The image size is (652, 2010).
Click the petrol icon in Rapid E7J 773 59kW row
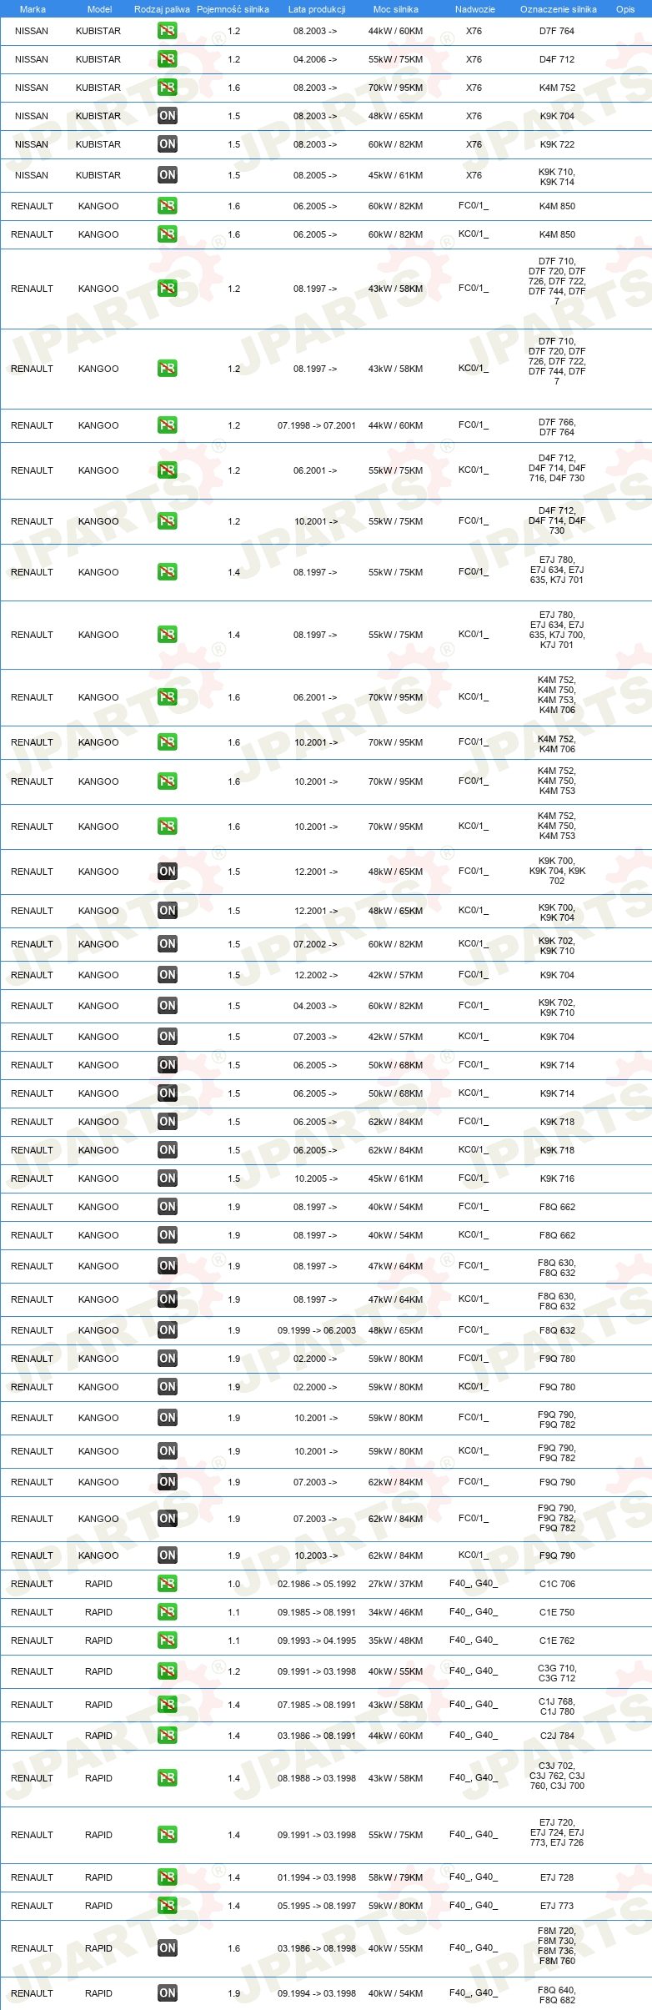click(168, 1906)
